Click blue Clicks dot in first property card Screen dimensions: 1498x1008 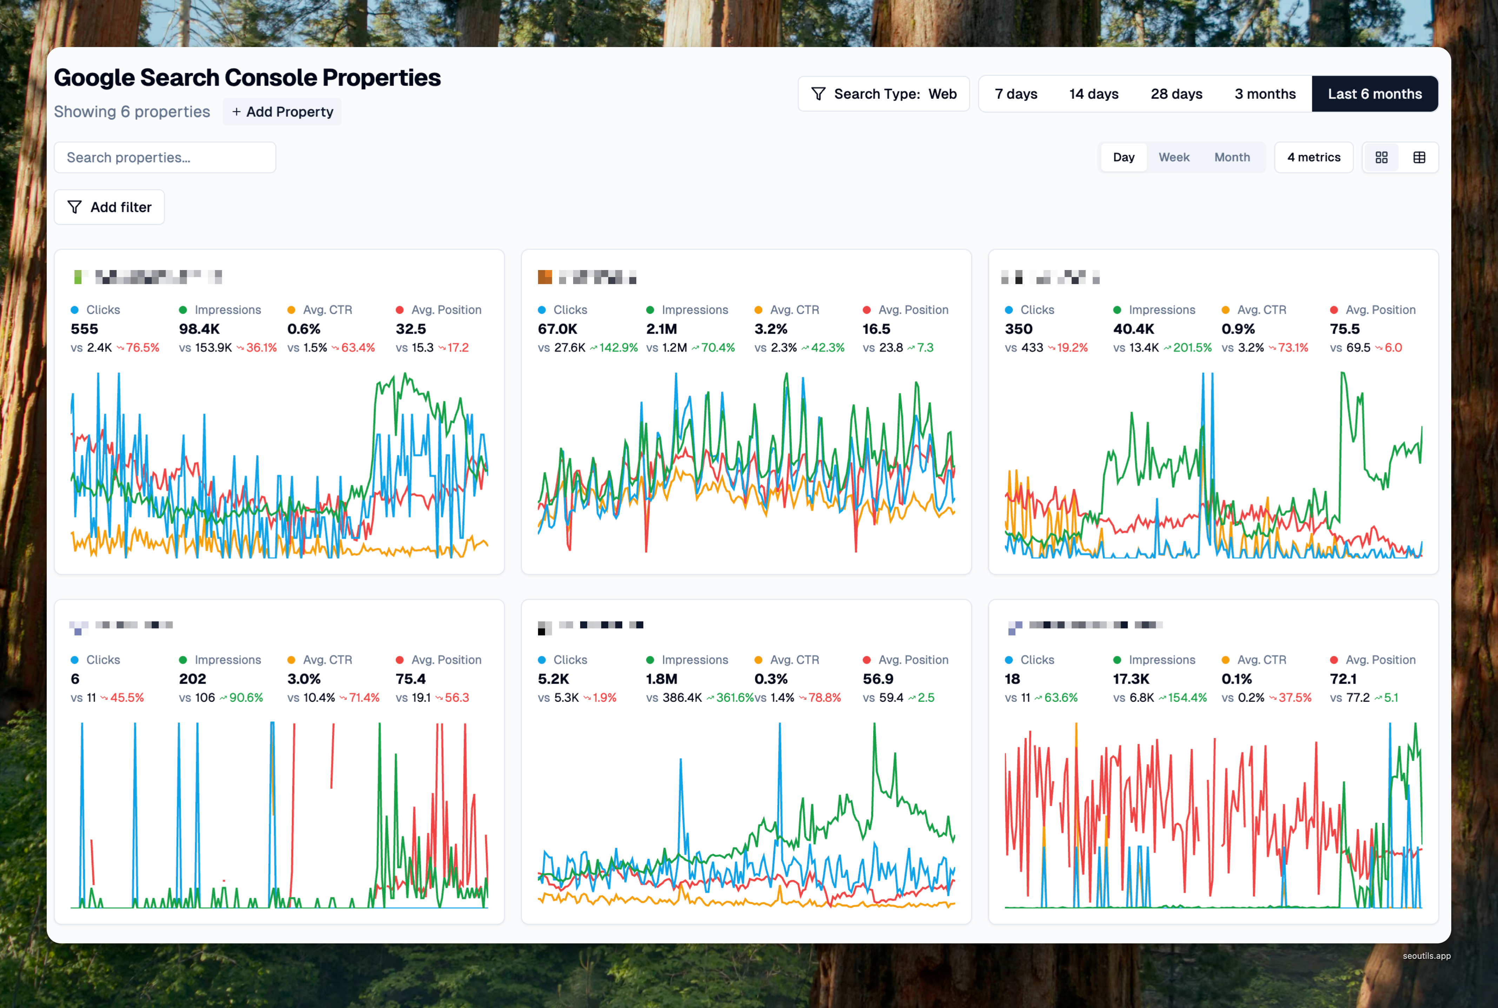[x=74, y=310]
